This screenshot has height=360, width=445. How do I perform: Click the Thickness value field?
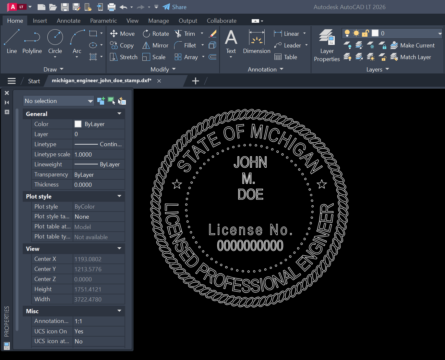pos(99,185)
